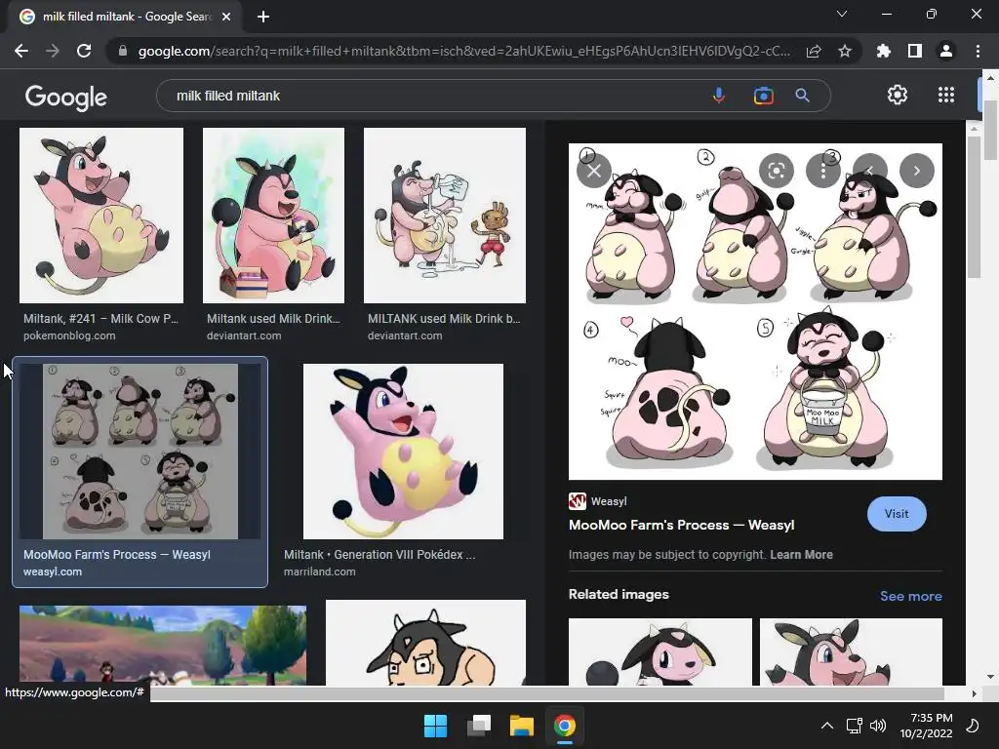999x749 pixels.
Task: Go to the next image in the preview
Action: click(917, 171)
